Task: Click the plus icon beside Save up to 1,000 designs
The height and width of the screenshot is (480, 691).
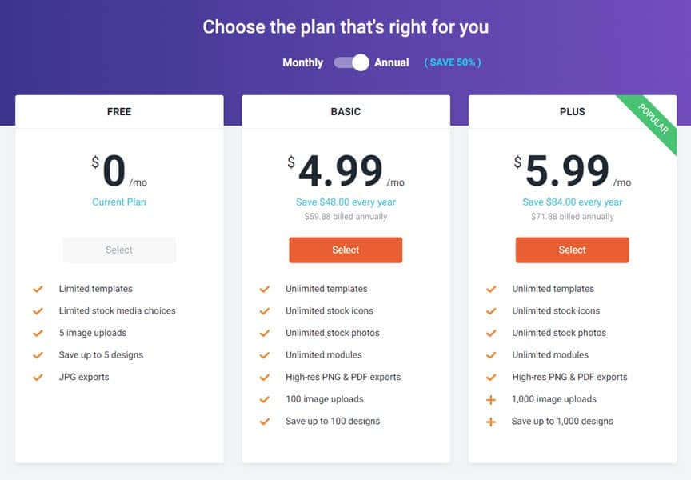Action: [490, 422]
